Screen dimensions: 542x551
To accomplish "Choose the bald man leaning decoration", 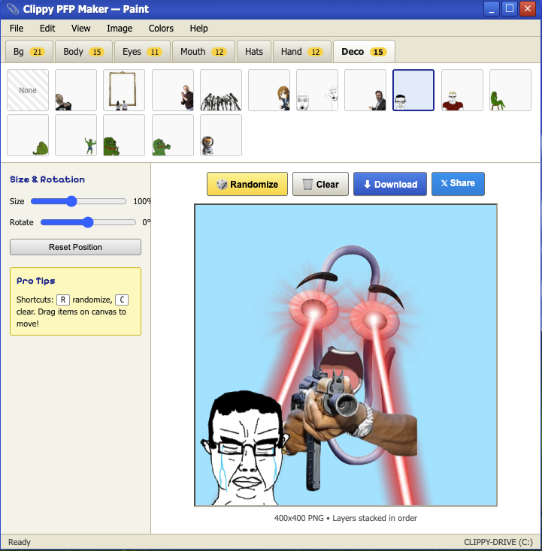I will point(76,90).
